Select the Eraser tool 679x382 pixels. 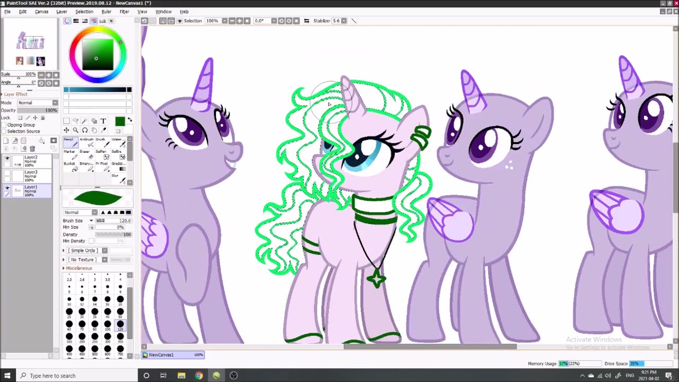pos(86,155)
